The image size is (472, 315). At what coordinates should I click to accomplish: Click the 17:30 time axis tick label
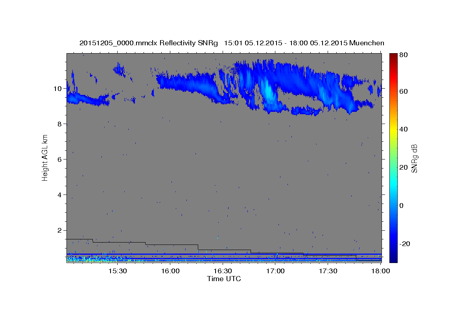[x=328, y=271]
